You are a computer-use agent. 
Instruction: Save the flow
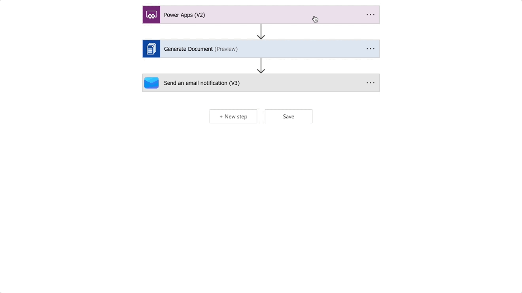click(288, 116)
